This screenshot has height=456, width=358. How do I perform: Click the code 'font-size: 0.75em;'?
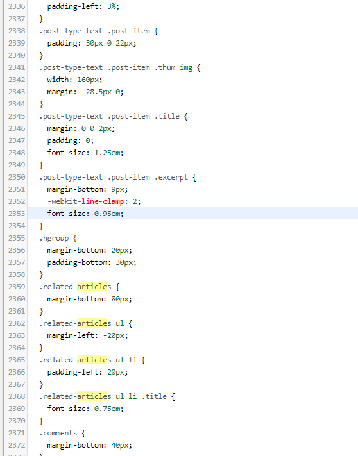[85, 409]
